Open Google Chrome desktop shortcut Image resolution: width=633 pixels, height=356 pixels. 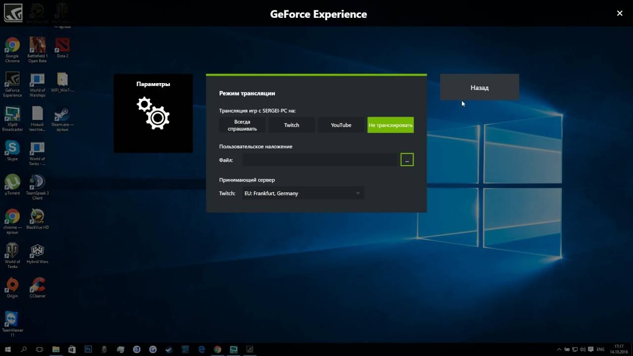12,49
